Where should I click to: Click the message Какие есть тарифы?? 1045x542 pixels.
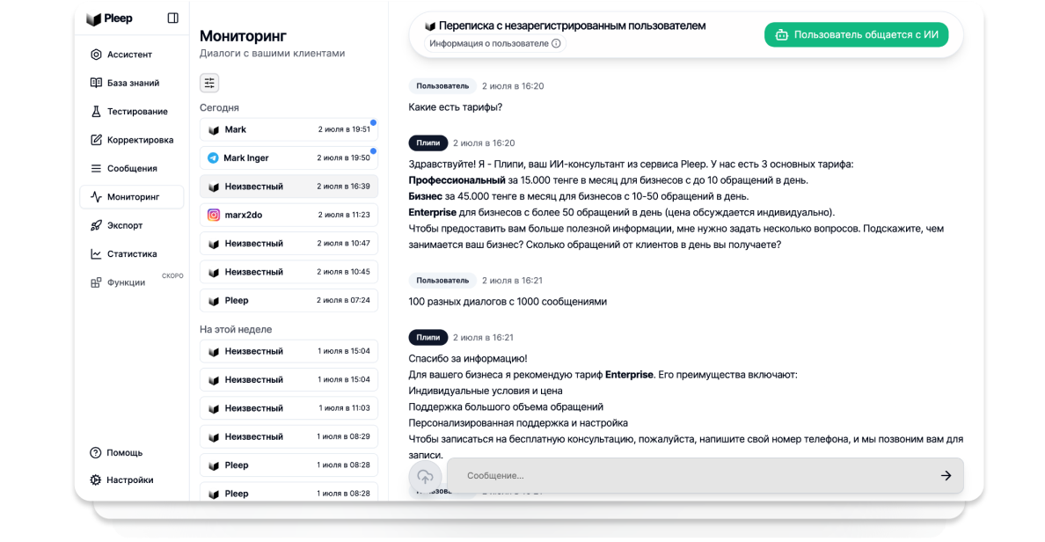pyautogui.click(x=455, y=107)
